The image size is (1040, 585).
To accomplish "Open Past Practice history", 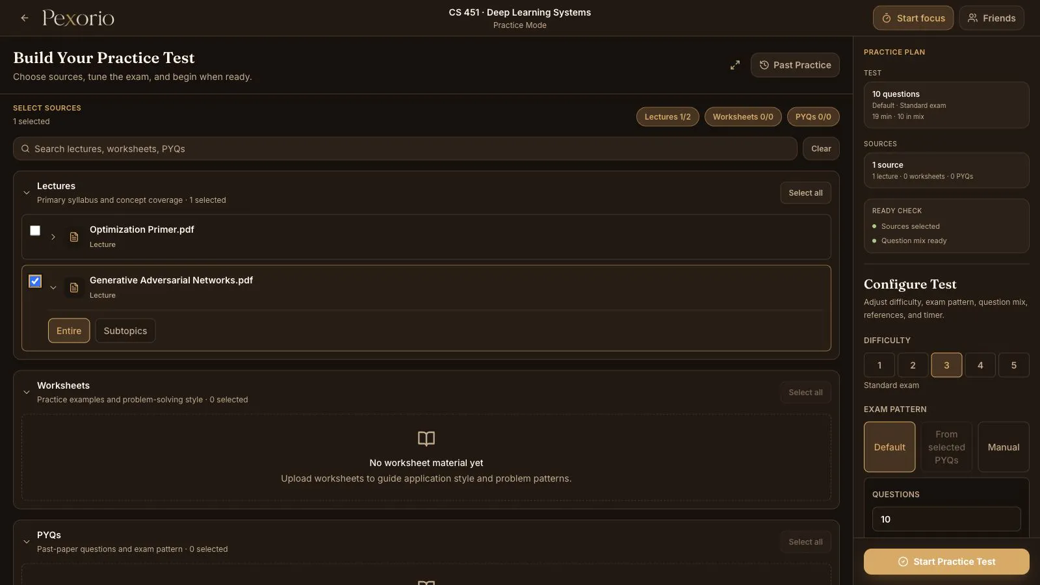I will [795, 65].
